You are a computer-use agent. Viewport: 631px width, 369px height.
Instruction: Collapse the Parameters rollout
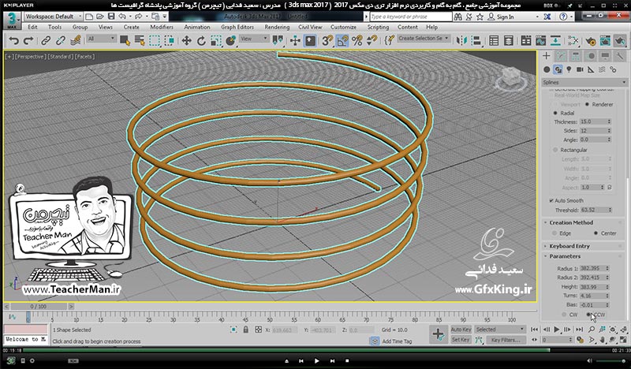[x=565, y=256]
